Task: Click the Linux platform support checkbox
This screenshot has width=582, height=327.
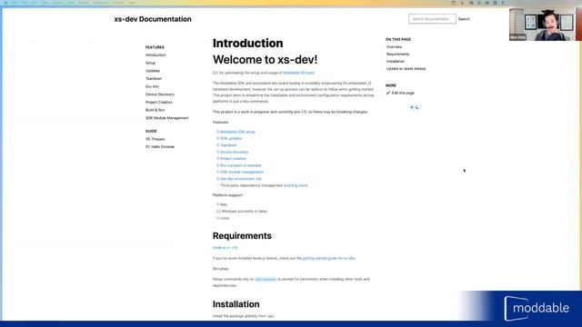Action: 218,218
